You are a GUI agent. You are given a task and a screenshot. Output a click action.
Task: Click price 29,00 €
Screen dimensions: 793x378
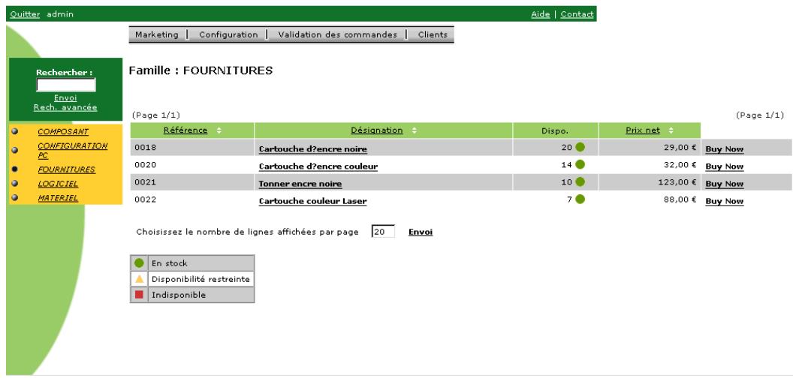pos(680,148)
